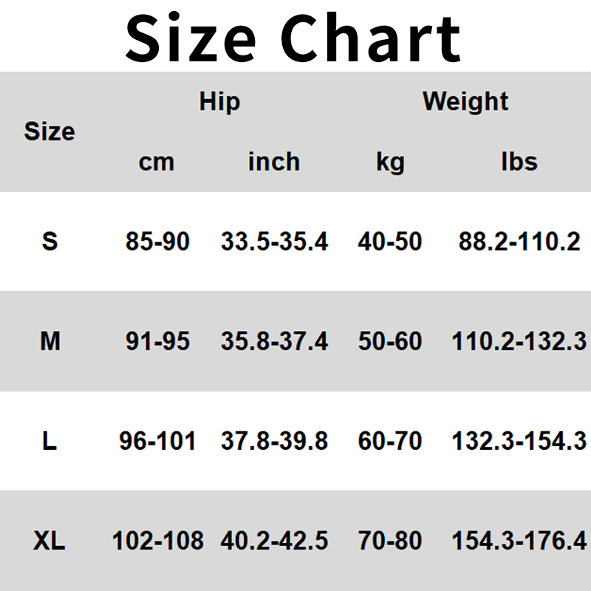The height and width of the screenshot is (591, 591).
Task: Select the S size row label
Action: pos(49,241)
